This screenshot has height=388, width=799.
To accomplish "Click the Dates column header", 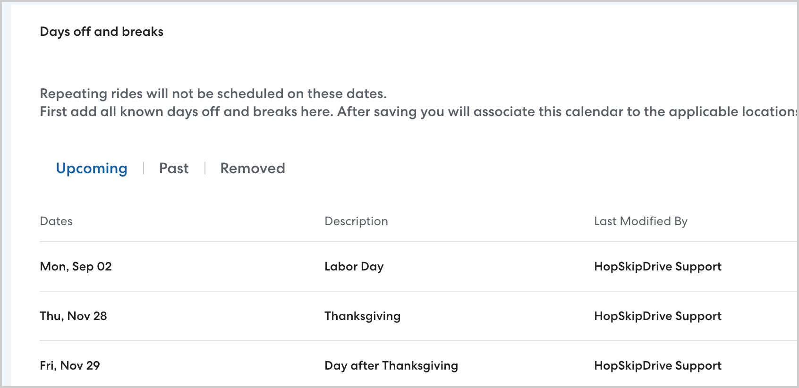I will 56,221.
